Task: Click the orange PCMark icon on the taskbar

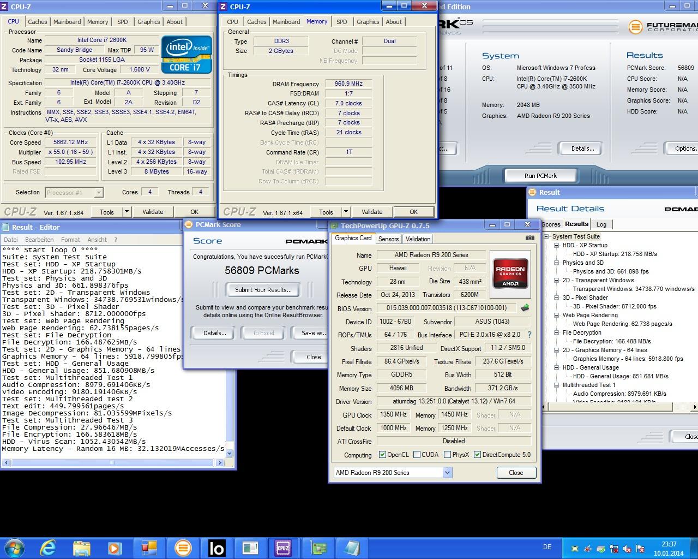Action: [x=183, y=548]
